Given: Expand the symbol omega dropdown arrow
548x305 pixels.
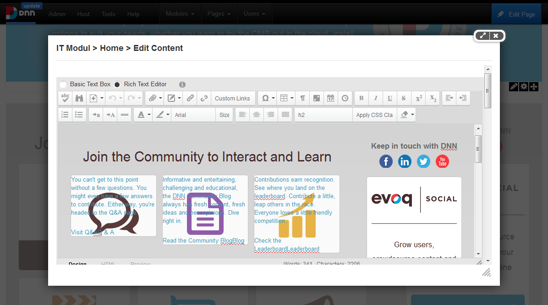Looking at the screenshot, I should pos(273,98).
